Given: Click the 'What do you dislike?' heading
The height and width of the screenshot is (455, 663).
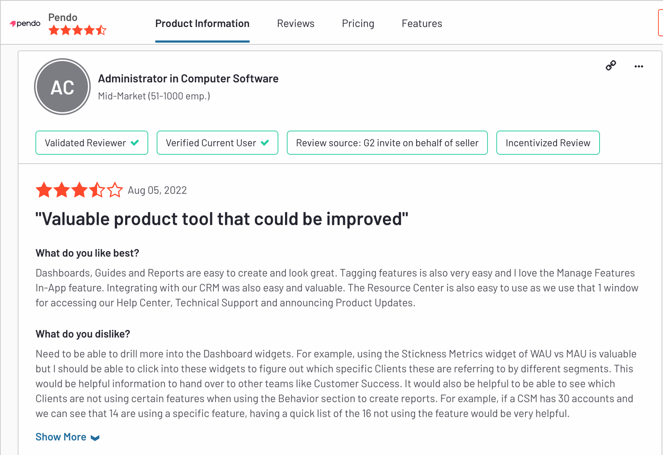Looking at the screenshot, I should coord(83,334).
